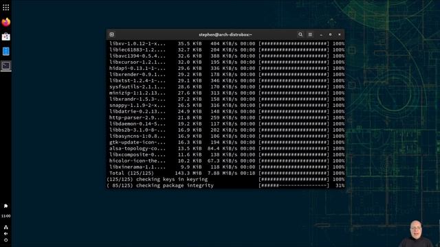Click the hicolor-icon-the line
Image resolution: width=440 pixels, height=247 pixels.
pos(227,161)
